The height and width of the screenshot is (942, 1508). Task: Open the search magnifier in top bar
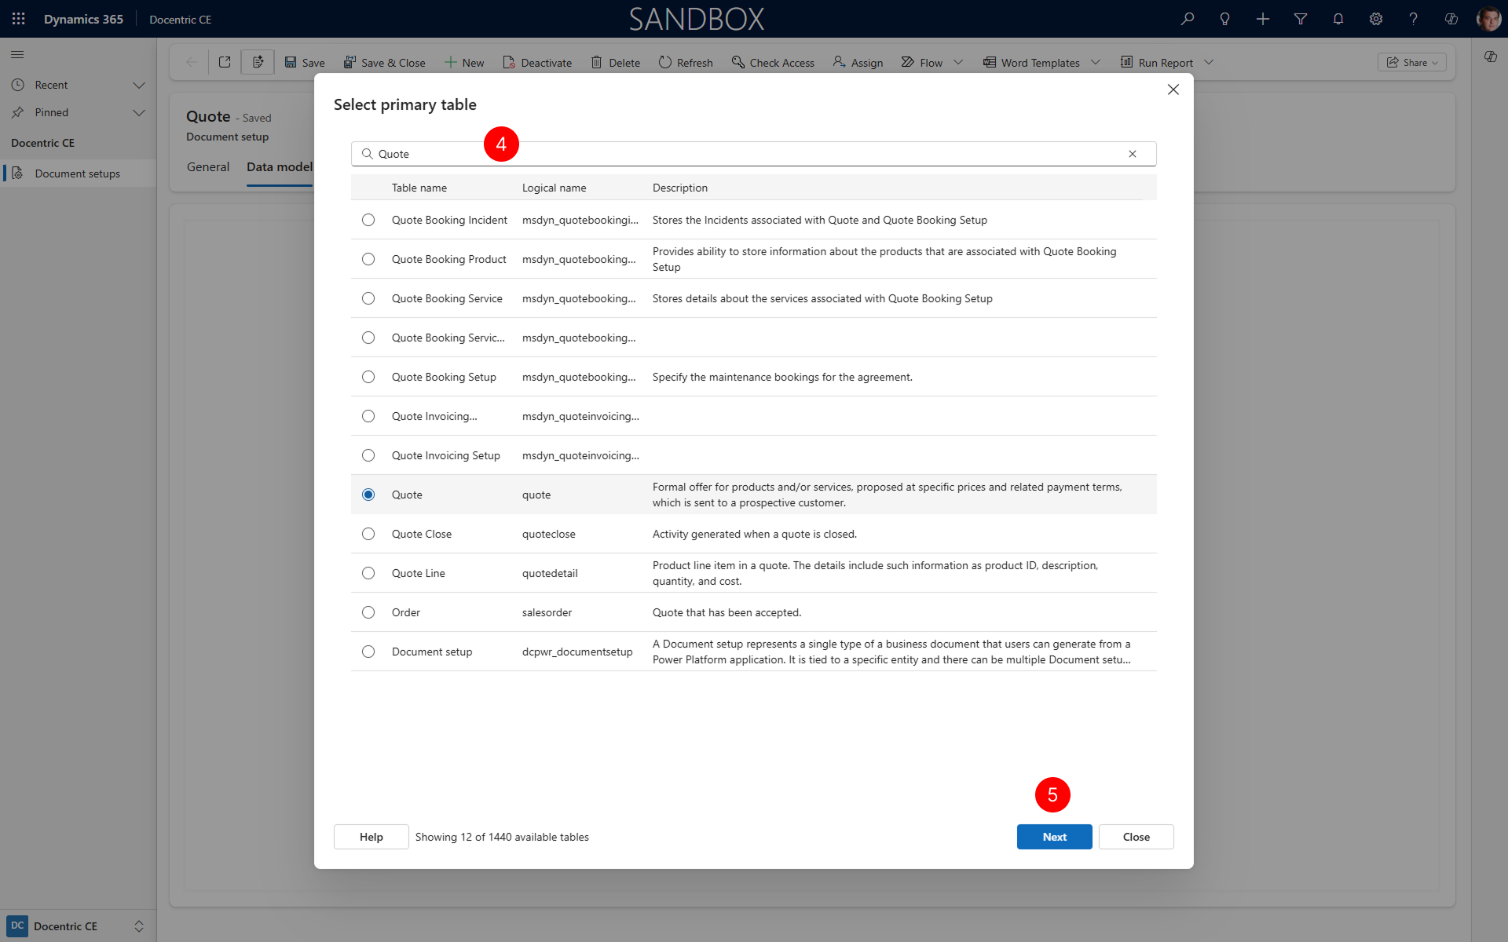click(1188, 19)
